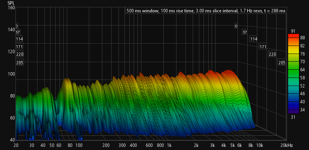The width and height of the screenshot is (309, 150).
Task: Click the 30 Hz frequency axis label
Action: (x=32, y=146)
